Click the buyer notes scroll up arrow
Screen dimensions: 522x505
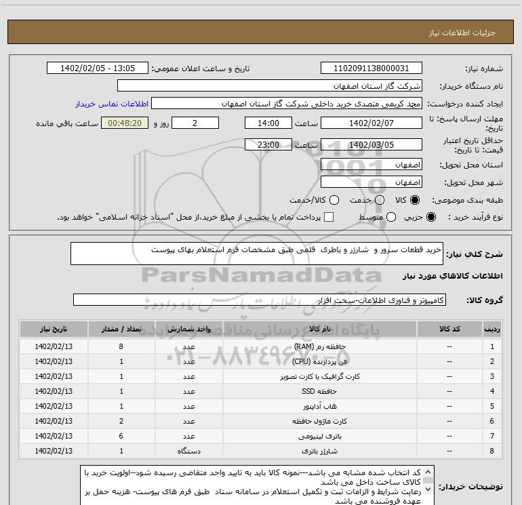coord(428,472)
